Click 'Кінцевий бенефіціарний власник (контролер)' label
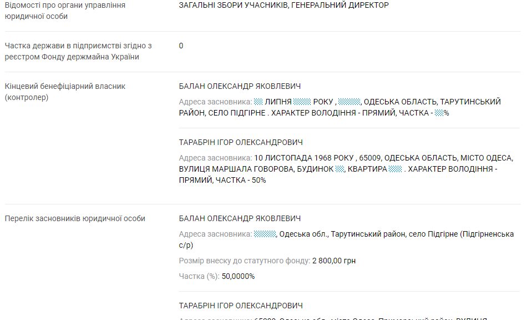This screenshot has height=320, width=527. tap(65, 92)
